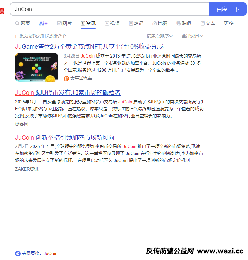This screenshot has height=260, width=248.
Task: Switch to the 图片 images tab
Action: 64,23
